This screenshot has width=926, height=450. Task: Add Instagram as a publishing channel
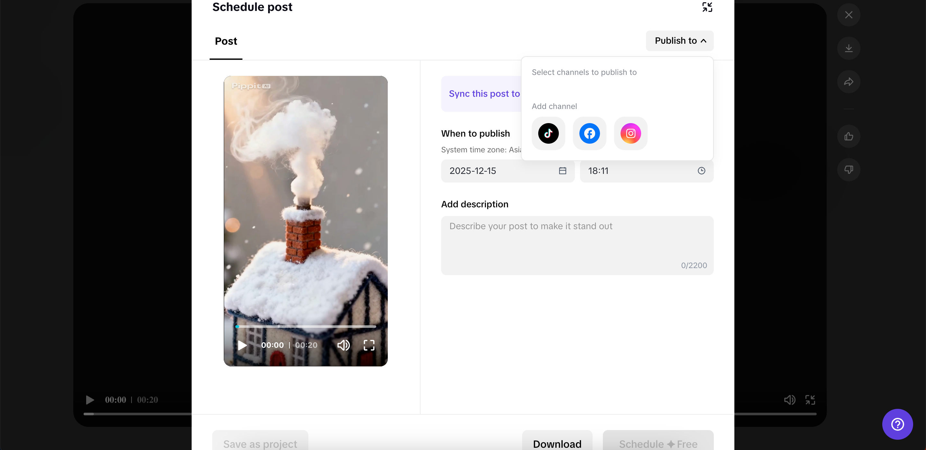tap(630, 133)
